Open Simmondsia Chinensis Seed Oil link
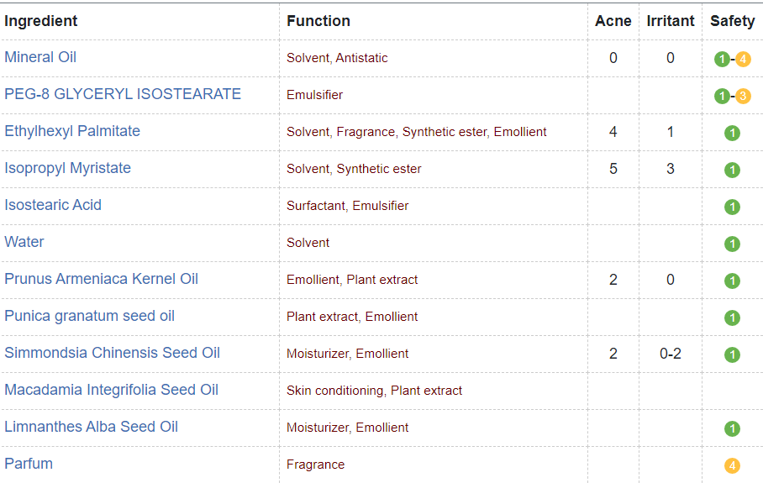 [112, 353]
